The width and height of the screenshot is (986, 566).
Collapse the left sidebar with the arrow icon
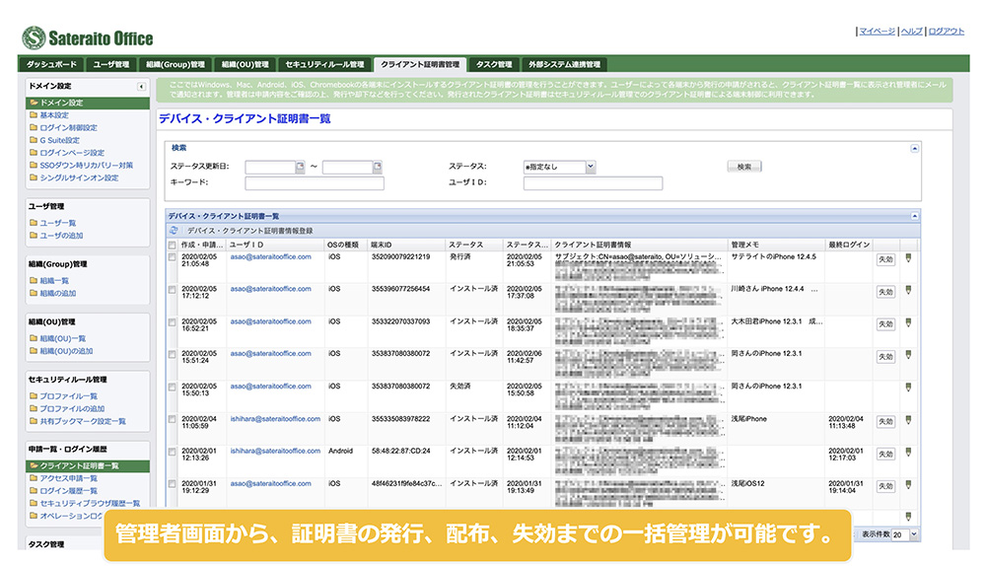pos(143,88)
